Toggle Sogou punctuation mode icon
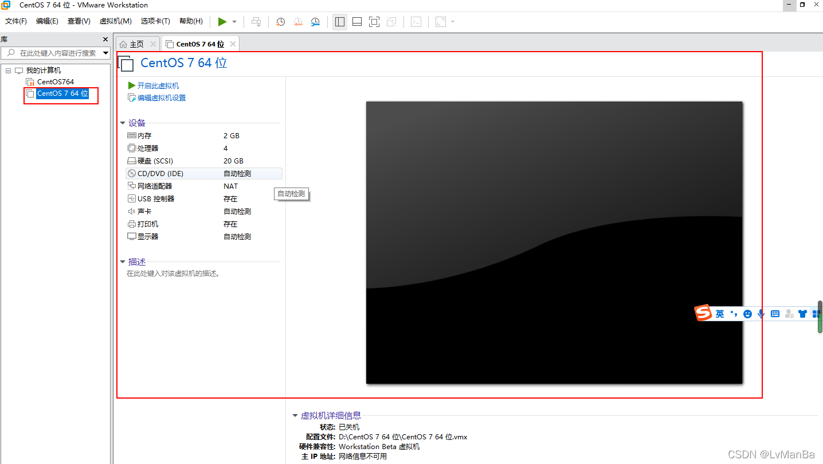 [734, 314]
